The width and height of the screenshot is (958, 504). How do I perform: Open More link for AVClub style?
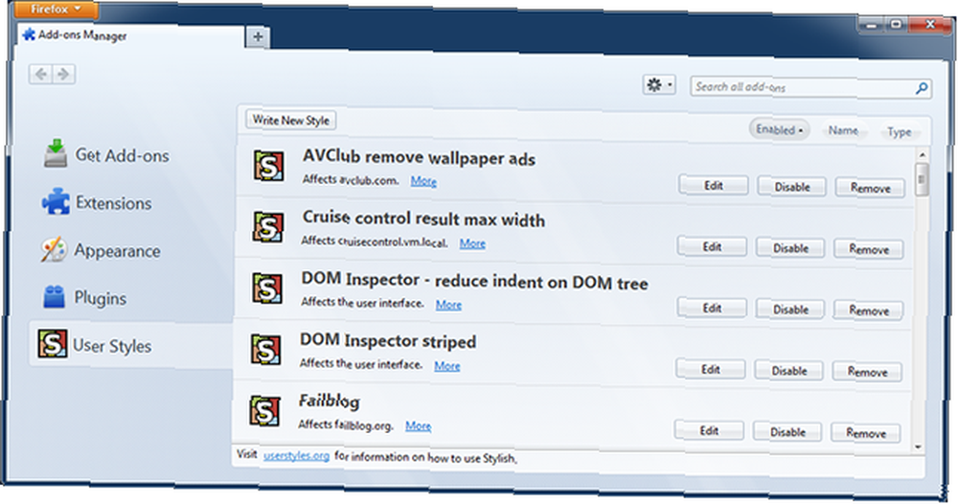tap(423, 181)
